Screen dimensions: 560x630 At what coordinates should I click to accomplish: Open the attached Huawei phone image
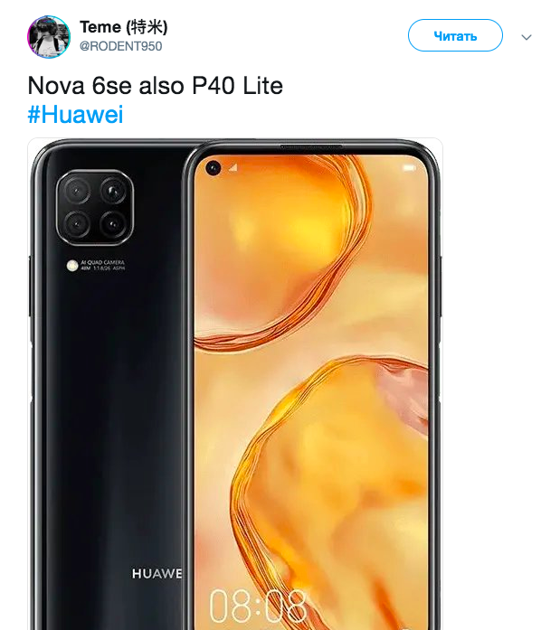click(235, 384)
